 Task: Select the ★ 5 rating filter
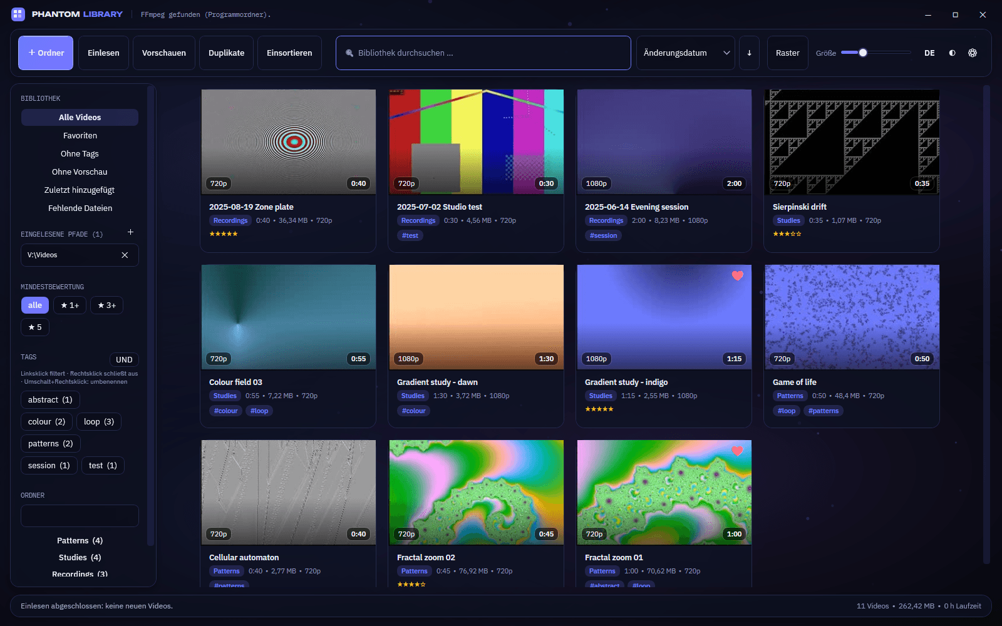(x=35, y=327)
